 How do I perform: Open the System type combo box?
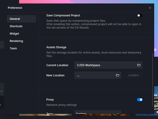point(98,112)
